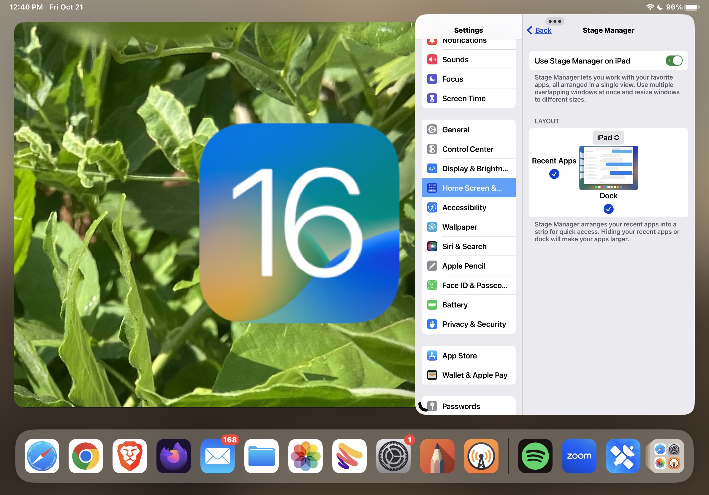Open Wallpaper settings
Viewport: 709px width, 495px height.
[469, 227]
